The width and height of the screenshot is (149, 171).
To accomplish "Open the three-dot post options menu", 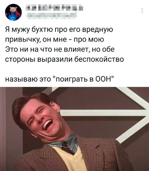I will [142, 10].
